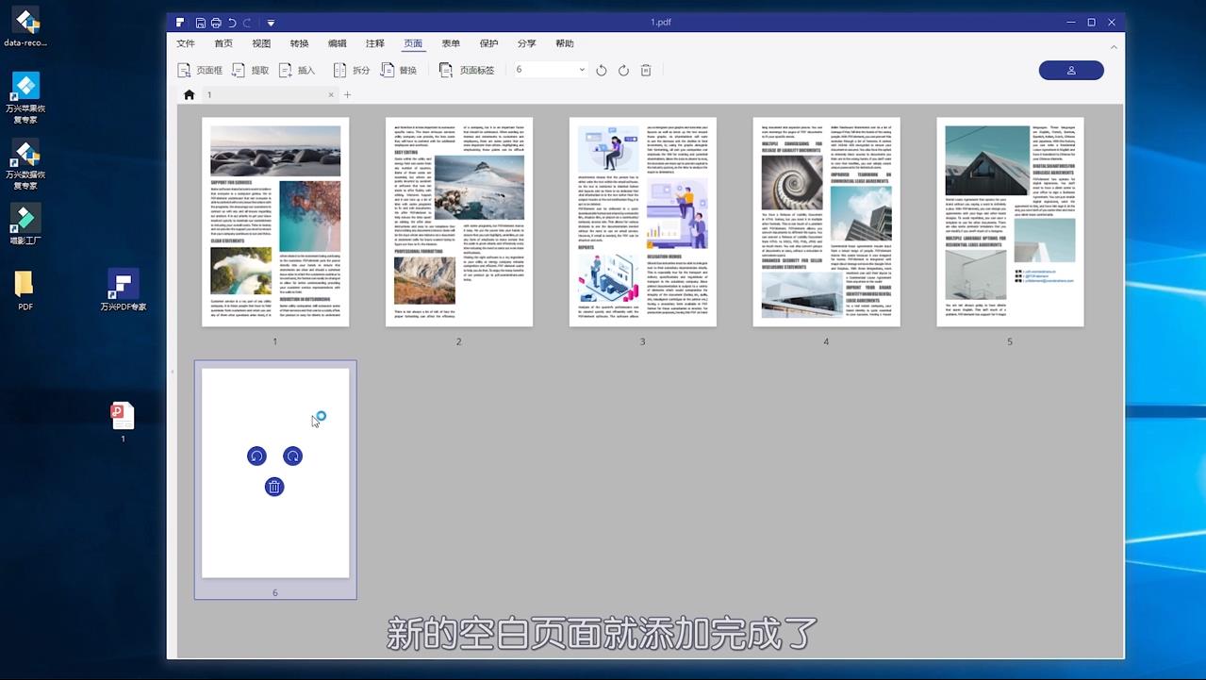Select page 3 thumbnail
This screenshot has width=1206, height=680.
click(642, 222)
